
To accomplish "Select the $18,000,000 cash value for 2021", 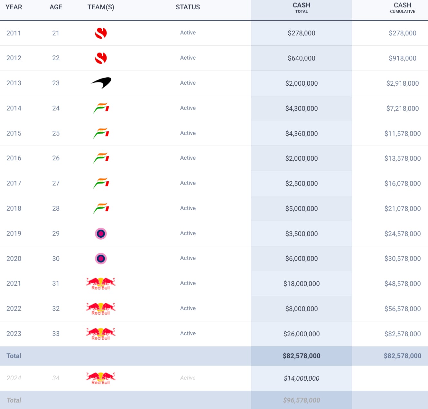I will [x=301, y=284].
